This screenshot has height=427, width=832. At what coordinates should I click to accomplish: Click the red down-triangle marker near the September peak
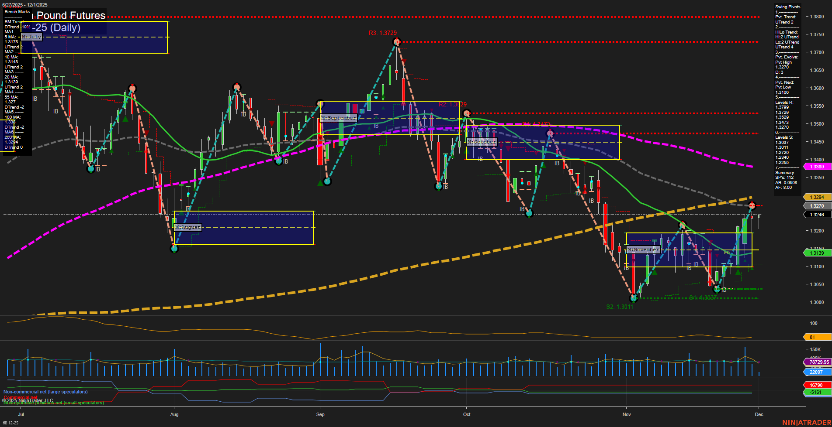[404, 61]
